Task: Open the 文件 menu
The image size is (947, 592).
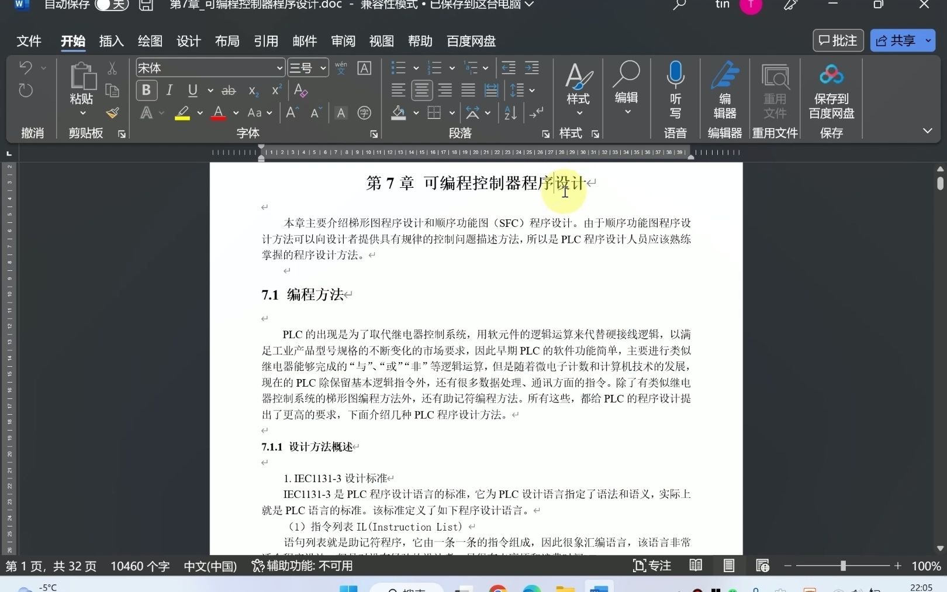Action: [x=29, y=41]
